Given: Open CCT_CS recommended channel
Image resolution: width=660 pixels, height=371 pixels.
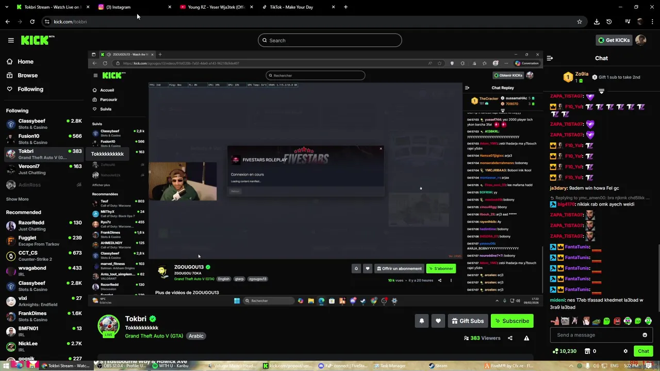Looking at the screenshot, I should click(x=44, y=256).
